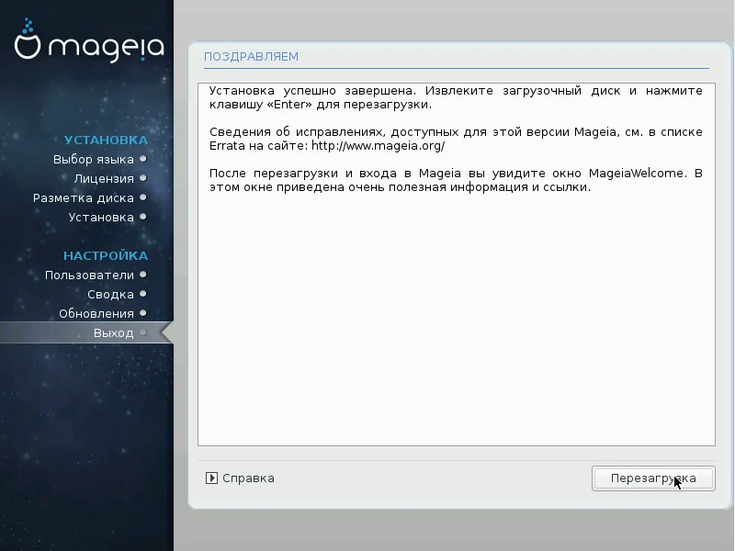The image size is (735, 551).
Task: Click the bullet next to Пользователи
Action: click(x=143, y=275)
